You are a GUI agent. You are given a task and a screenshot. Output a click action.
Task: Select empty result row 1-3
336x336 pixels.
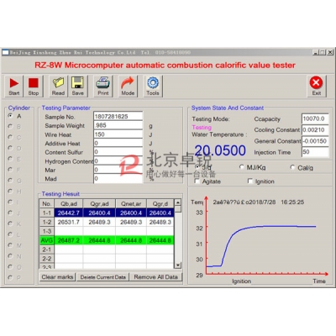[x=107, y=231]
